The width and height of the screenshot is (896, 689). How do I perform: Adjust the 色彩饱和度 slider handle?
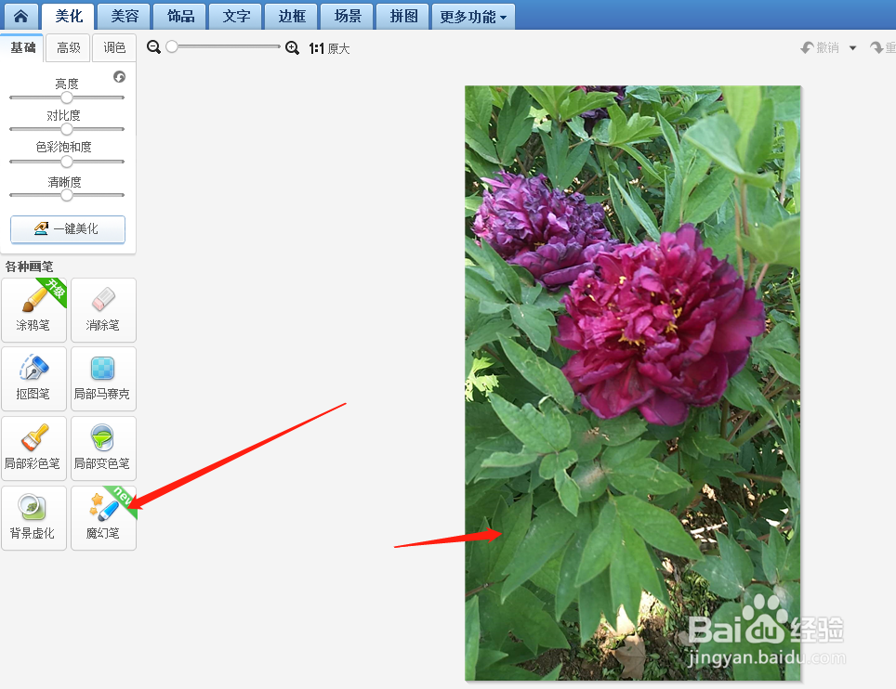click(67, 162)
